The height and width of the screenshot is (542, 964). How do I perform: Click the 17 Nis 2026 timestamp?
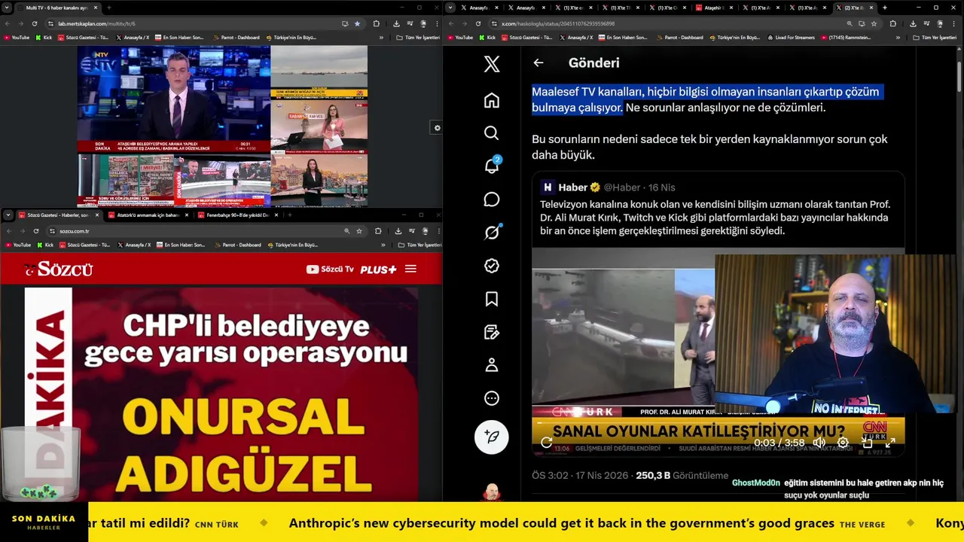coord(601,476)
